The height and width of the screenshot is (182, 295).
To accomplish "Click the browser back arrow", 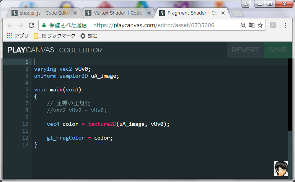I will (x=10, y=25).
